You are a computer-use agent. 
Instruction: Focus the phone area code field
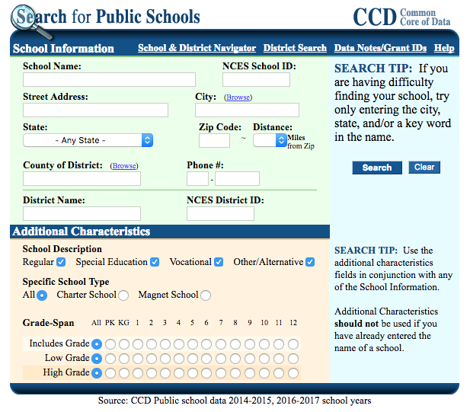click(x=197, y=179)
